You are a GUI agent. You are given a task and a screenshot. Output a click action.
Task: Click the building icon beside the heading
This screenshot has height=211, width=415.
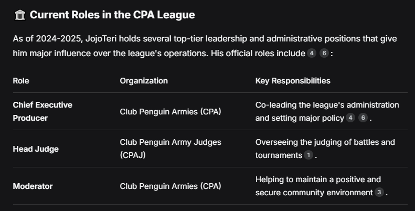pos(19,15)
